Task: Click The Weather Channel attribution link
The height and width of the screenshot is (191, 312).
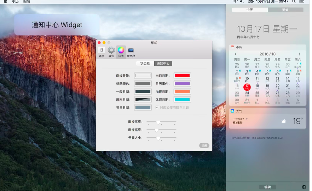Action: pyautogui.click(x=267, y=138)
